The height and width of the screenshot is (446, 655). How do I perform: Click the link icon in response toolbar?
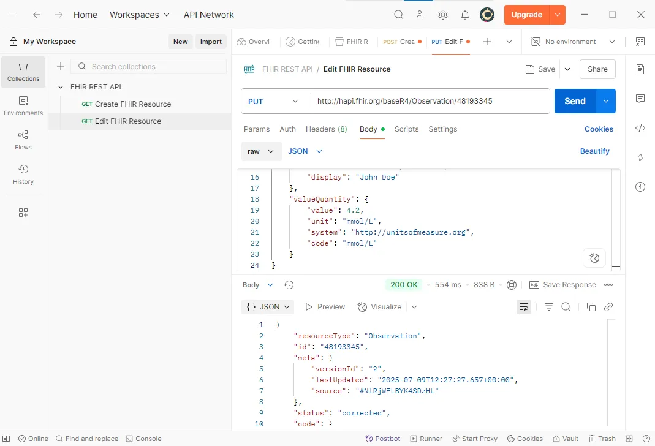(608, 307)
